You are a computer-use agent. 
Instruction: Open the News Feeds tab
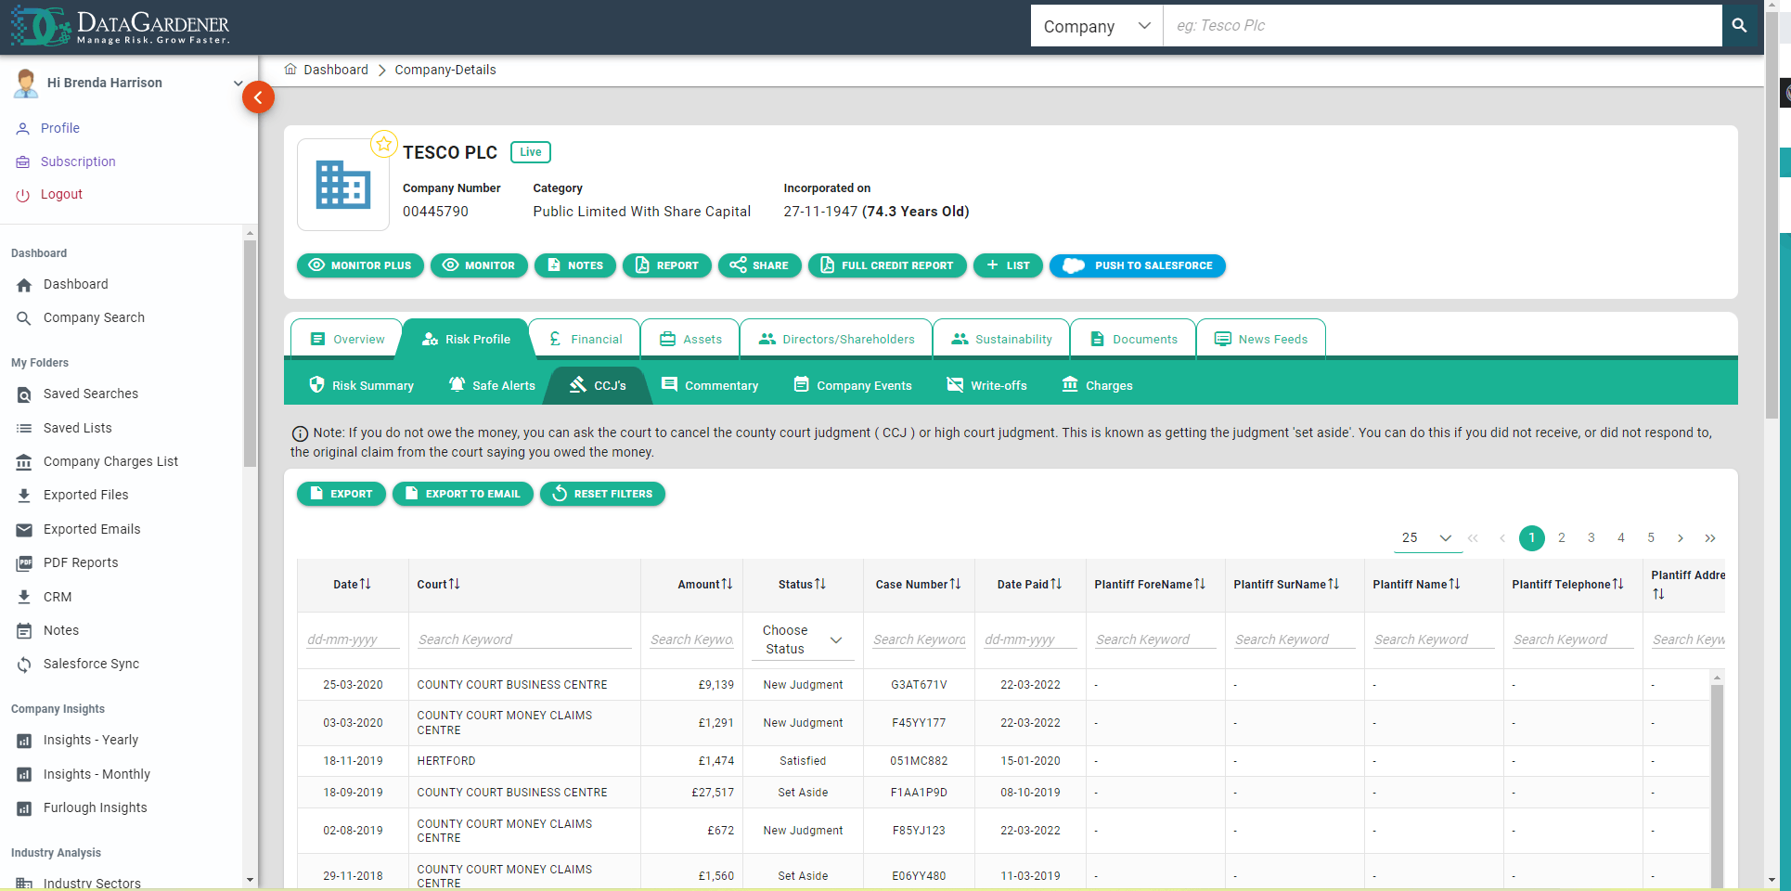pos(1261,339)
